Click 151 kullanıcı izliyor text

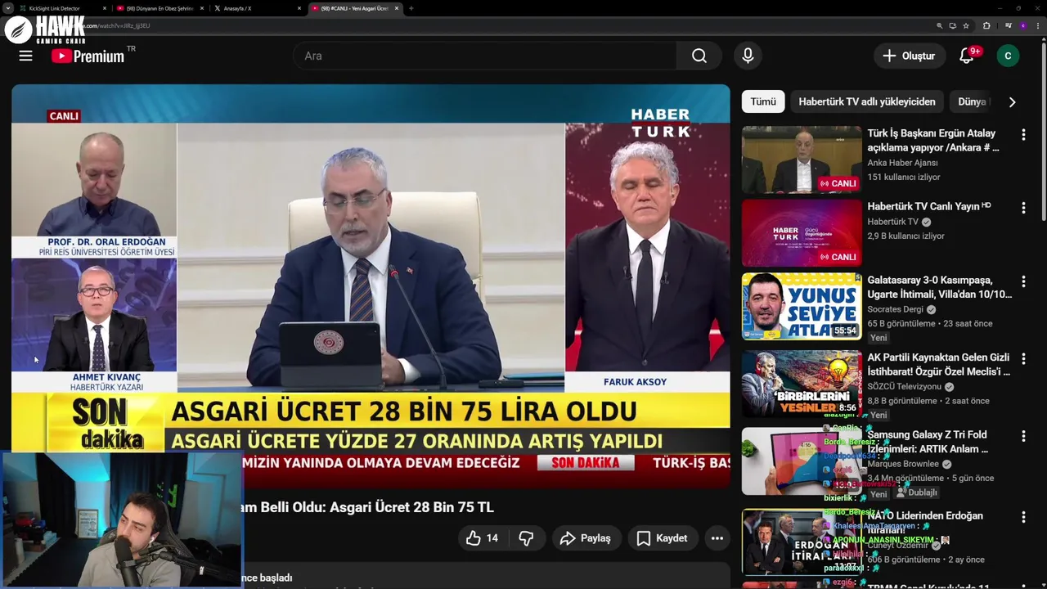point(904,177)
